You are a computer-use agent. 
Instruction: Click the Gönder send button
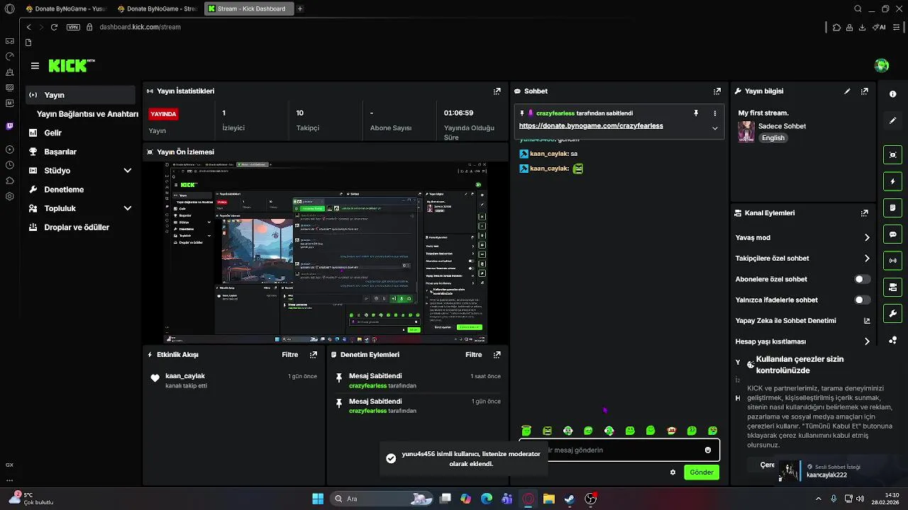(702, 472)
